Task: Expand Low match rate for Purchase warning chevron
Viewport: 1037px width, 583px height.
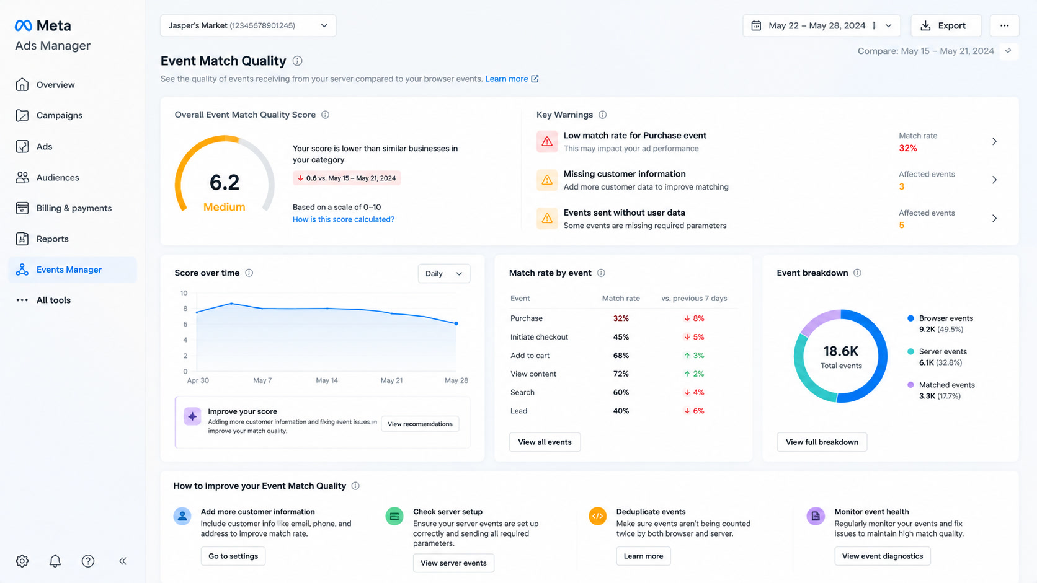Action: (994, 141)
